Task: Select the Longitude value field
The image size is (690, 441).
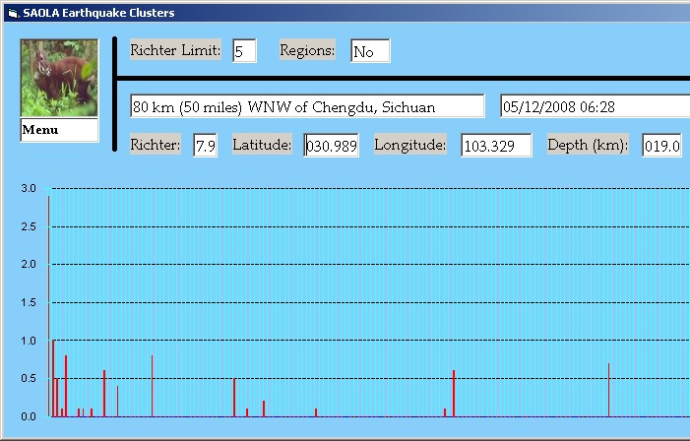Action: (496, 146)
